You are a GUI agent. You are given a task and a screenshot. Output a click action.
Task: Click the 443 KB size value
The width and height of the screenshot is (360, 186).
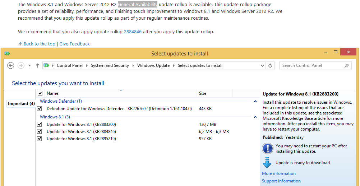(x=205, y=108)
